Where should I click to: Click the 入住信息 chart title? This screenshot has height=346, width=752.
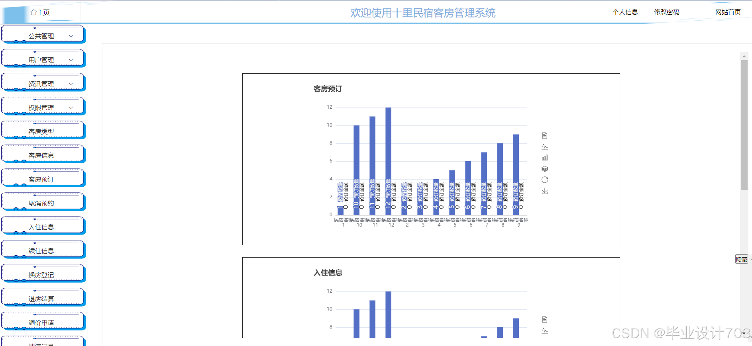[328, 273]
